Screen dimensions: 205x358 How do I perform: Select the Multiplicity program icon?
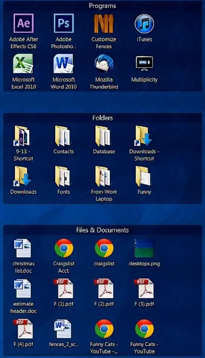pyautogui.click(x=144, y=63)
